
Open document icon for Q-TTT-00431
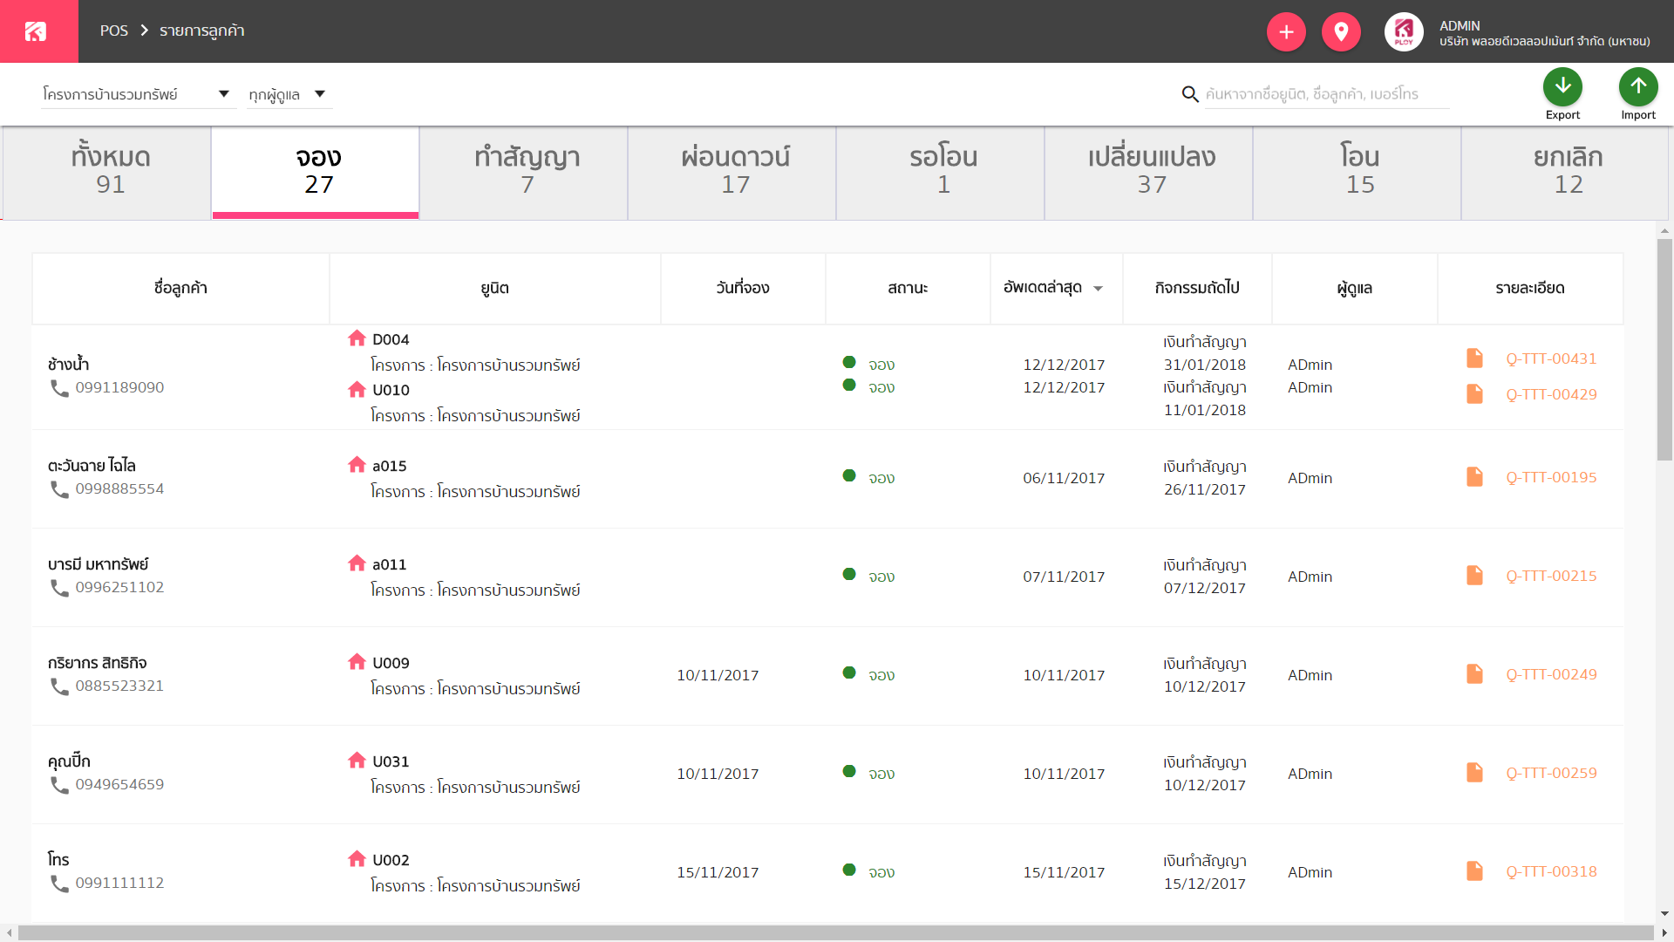coord(1474,358)
